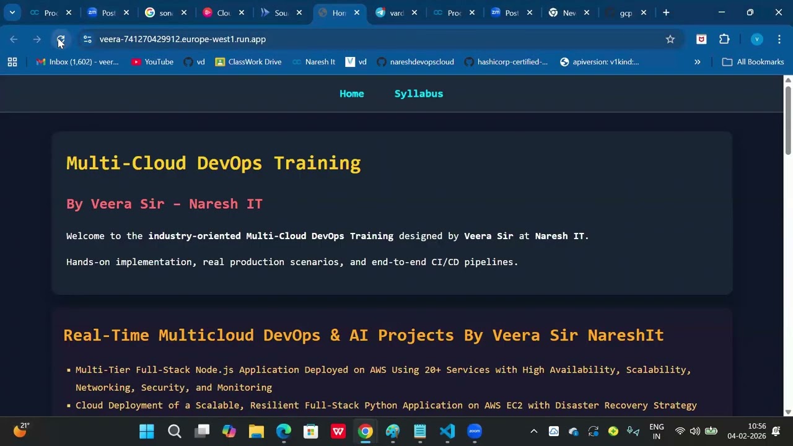Click the page's vertical scrollbar thumb
The height and width of the screenshot is (446, 793).
click(x=788, y=120)
